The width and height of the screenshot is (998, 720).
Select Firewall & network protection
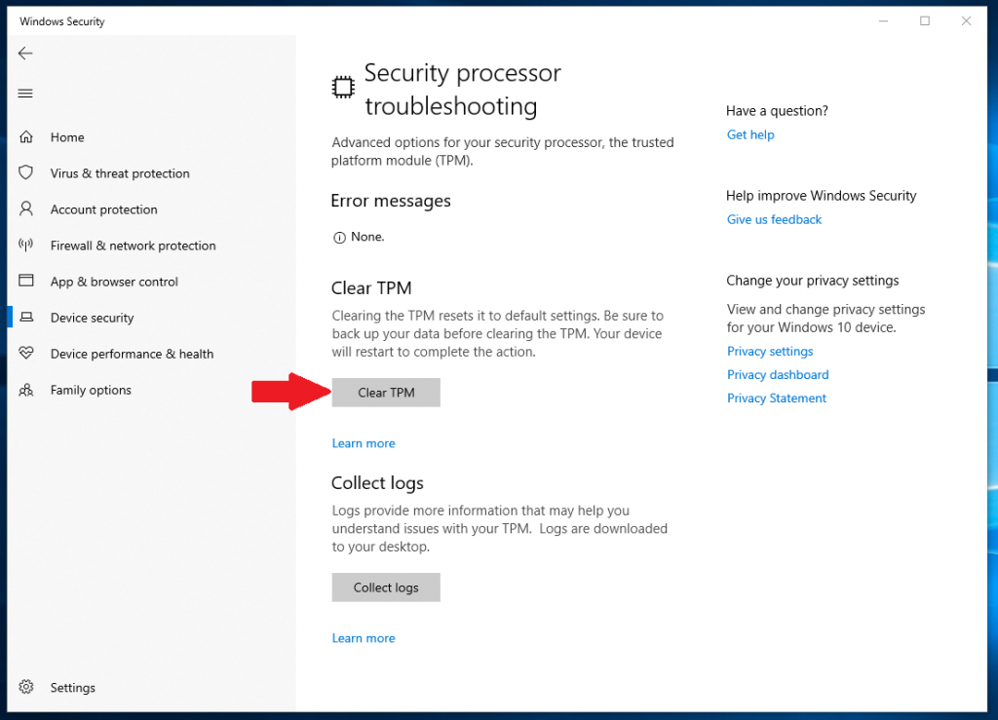click(x=151, y=246)
